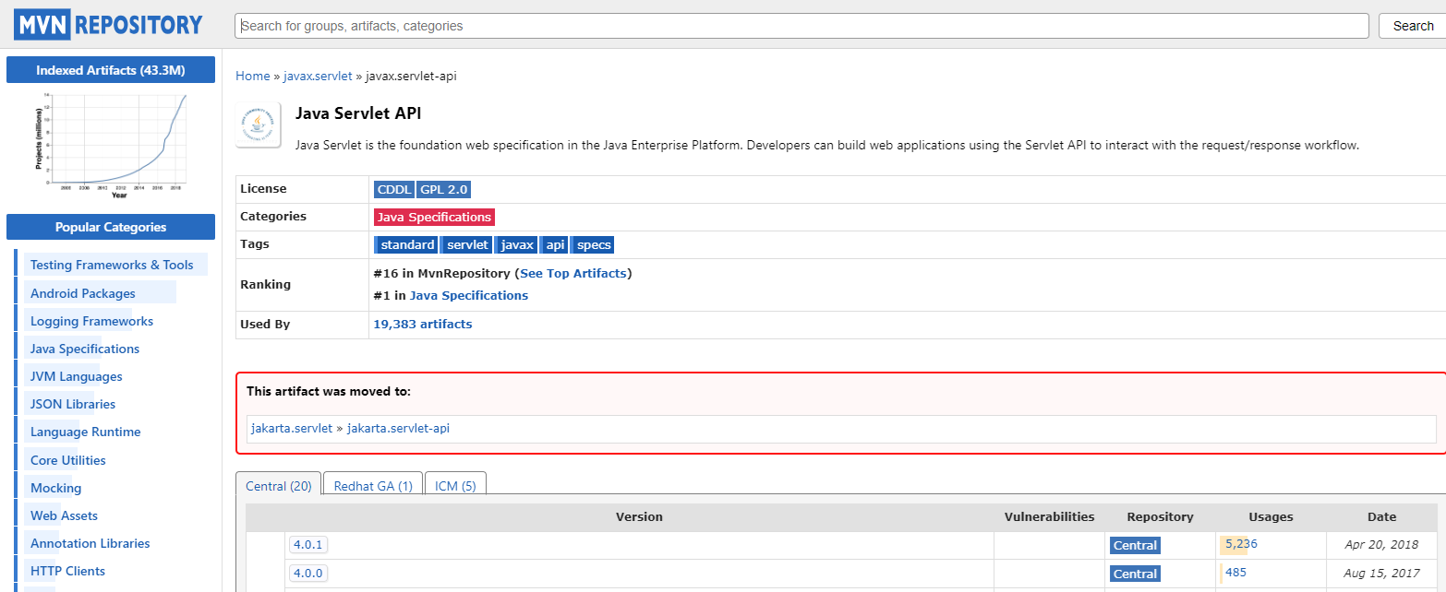Click the Usages column header
The width and height of the screenshot is (1446, 592).
[1271, 516]
